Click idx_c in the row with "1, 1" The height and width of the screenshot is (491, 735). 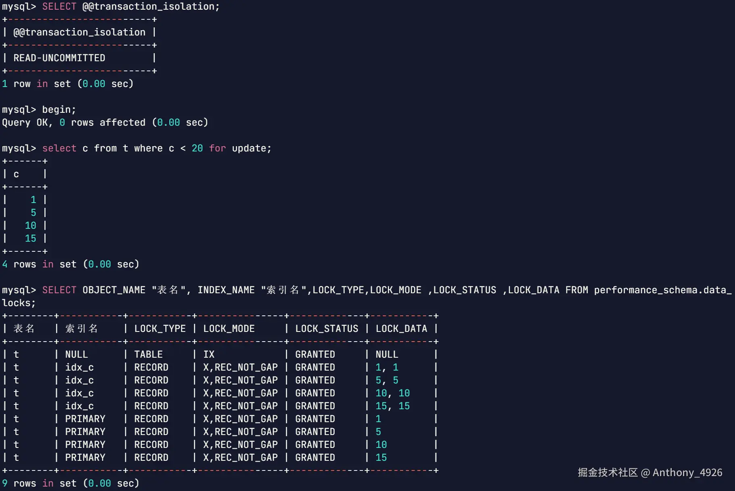[x=79, y=367]
